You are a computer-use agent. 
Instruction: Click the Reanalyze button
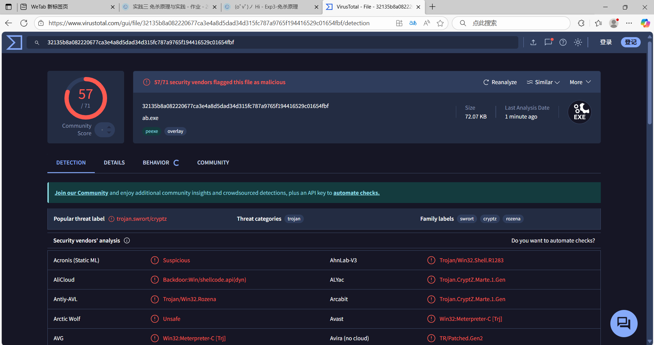[x=500, y=82]
